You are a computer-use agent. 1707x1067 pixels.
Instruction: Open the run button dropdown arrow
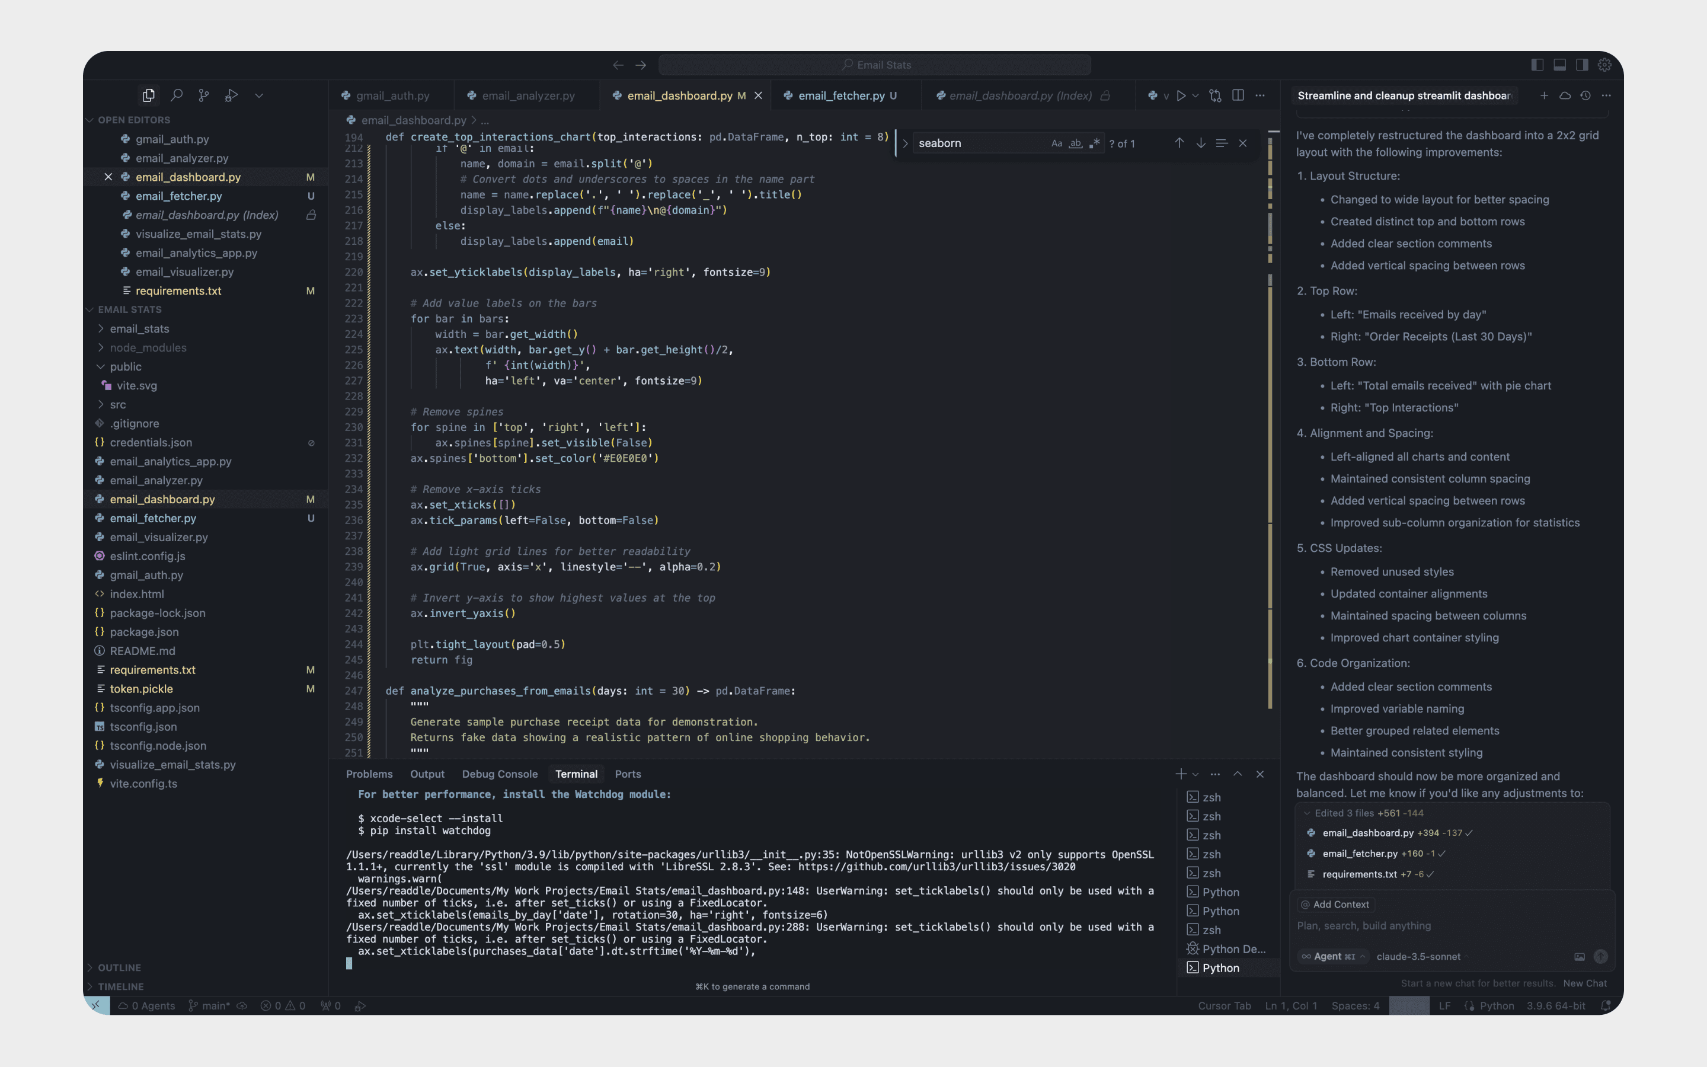(x=1195, y=95)
